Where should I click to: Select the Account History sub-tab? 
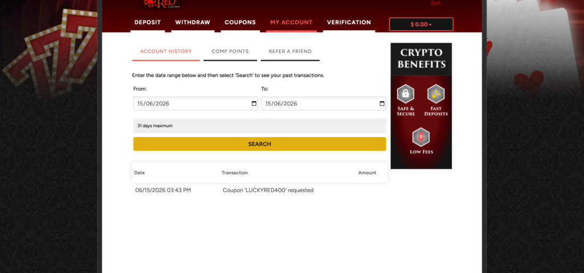[166, 52]
